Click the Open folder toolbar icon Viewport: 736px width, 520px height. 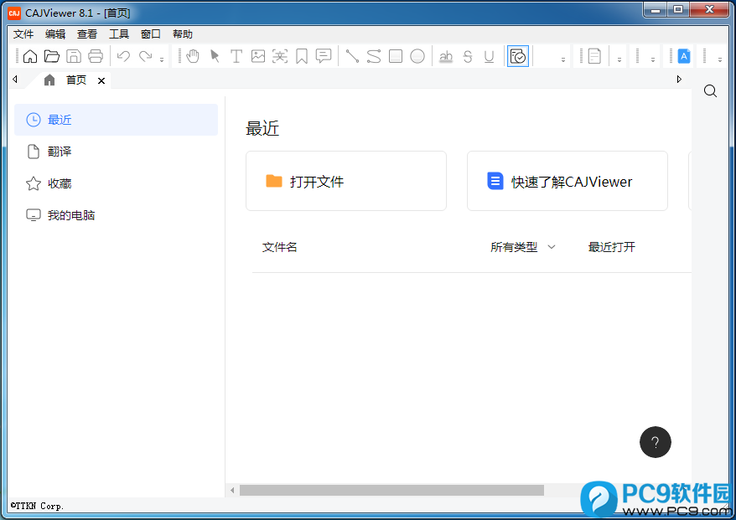point(52,56)
